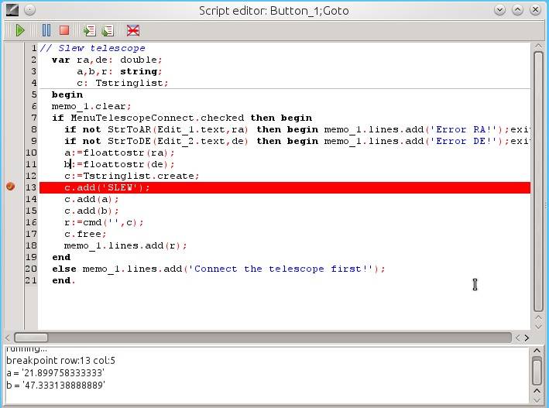Viewport: 549px width, 408px height.
Task: Click 'memo_1.lines.add(r);' line
Action: coord(125,245)
